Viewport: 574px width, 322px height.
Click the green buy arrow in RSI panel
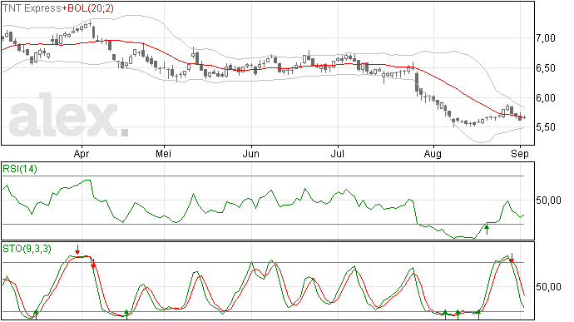coord(487,230)
